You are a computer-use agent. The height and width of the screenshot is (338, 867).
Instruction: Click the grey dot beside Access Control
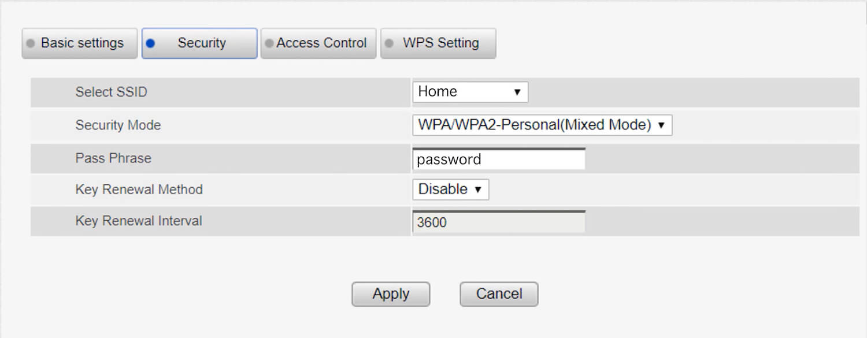[x=269, y=43]
